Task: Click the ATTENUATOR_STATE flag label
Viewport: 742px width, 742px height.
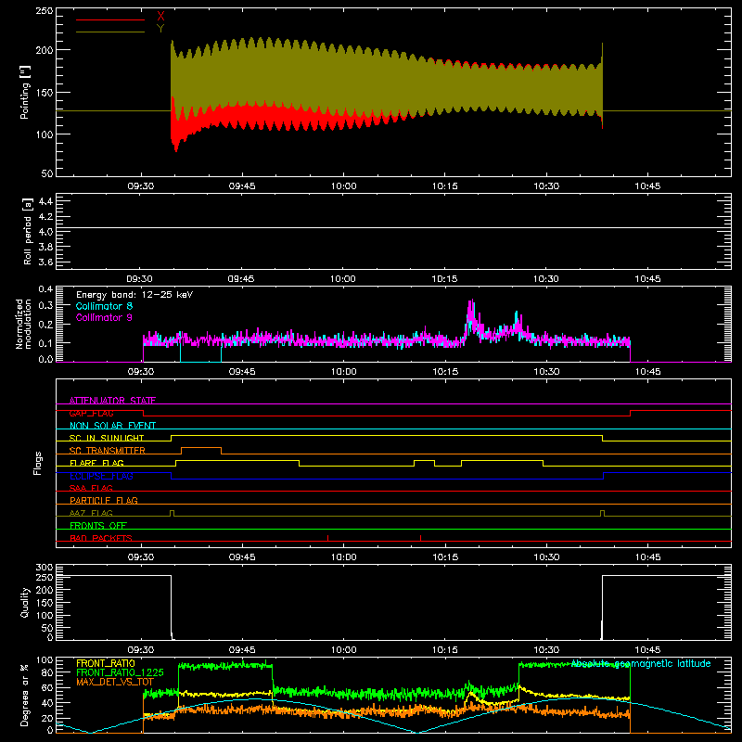Action: (x=112, y=401)
